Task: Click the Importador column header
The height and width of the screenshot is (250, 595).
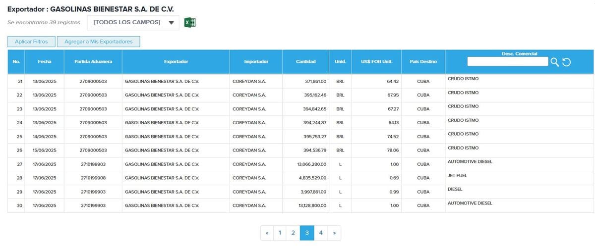Action: pos(256,62)
